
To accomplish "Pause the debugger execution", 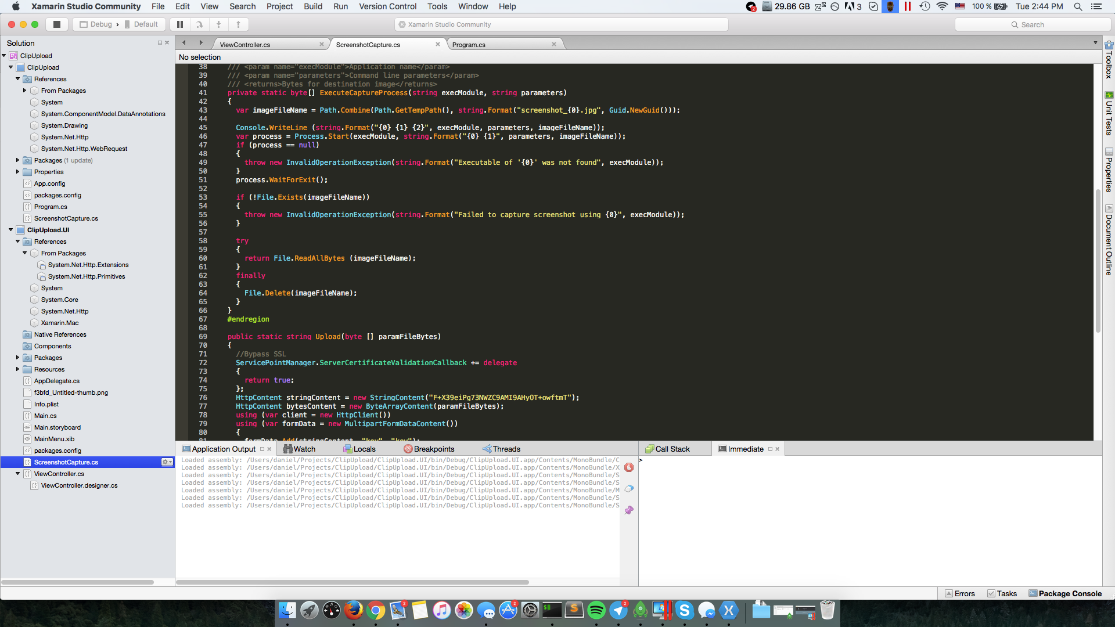I will tap(180, 24).
